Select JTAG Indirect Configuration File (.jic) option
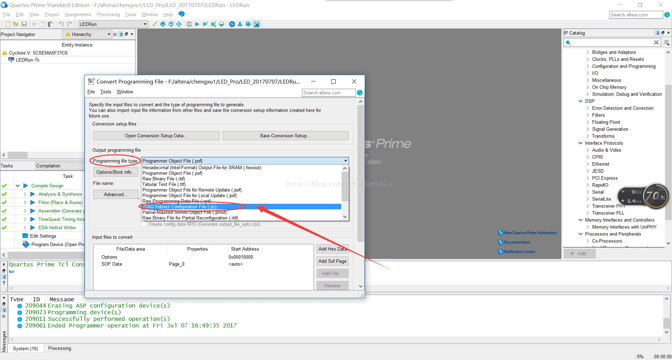The width and height of the screenshot is (672, 360). click(241, 207)
